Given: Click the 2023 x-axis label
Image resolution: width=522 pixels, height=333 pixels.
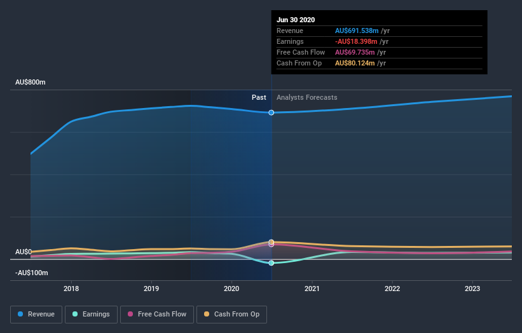Looking at the screenshot, I should pos(472,289).
